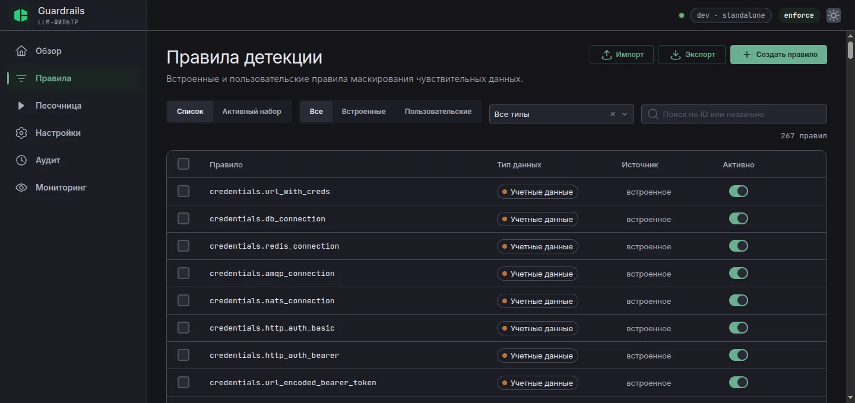Click Создать правило button
The height and width of the screenshot is (403, 855).
point(778,55)
